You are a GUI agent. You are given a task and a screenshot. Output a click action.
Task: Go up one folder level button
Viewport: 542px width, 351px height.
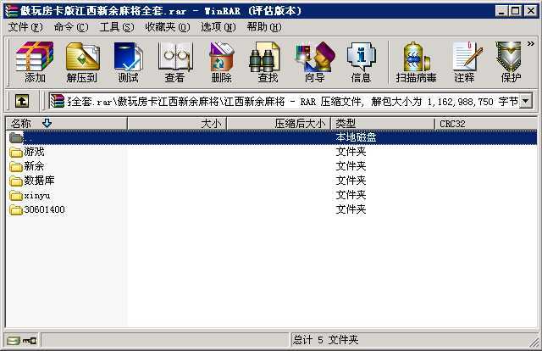pyautogui.click(x=22, y=101)
